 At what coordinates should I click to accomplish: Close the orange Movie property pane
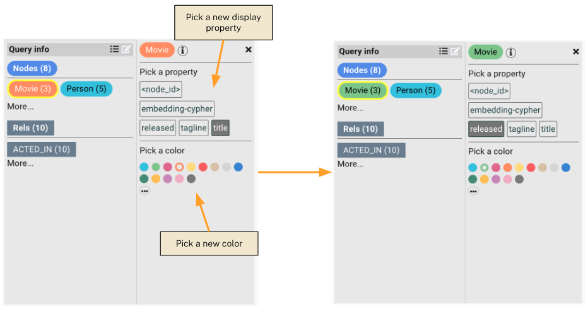click(x=248, y=49)
